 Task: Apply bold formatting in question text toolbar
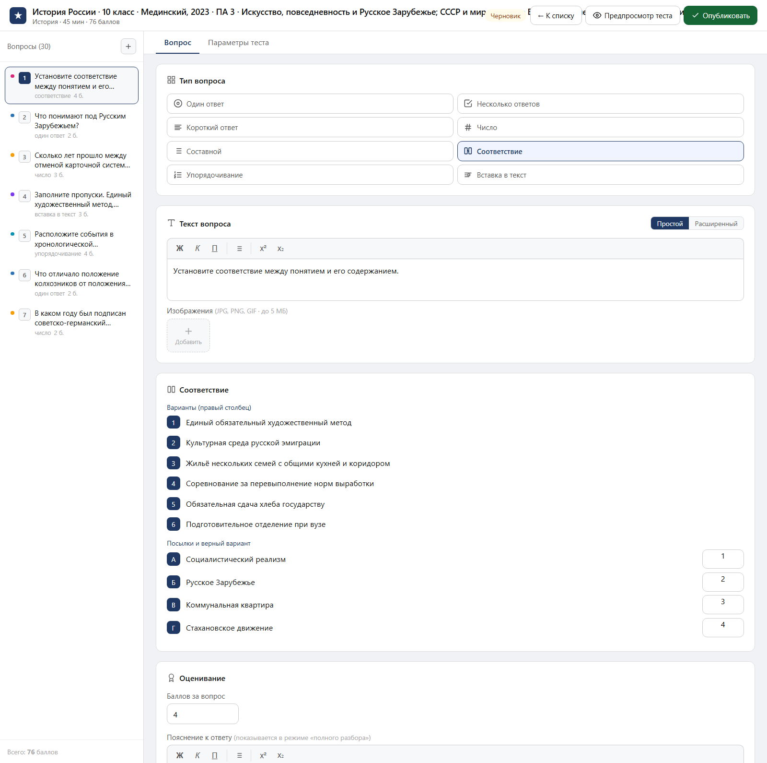click(x=180, y=249)
